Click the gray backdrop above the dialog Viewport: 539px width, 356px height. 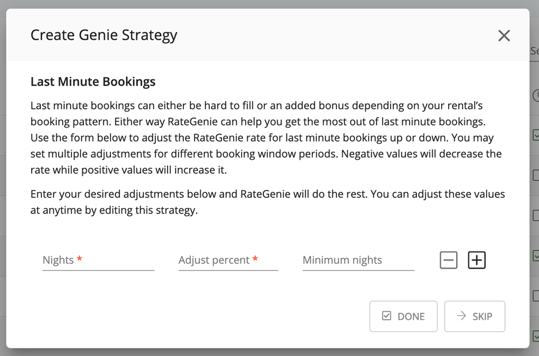click(x=269, y=4)
